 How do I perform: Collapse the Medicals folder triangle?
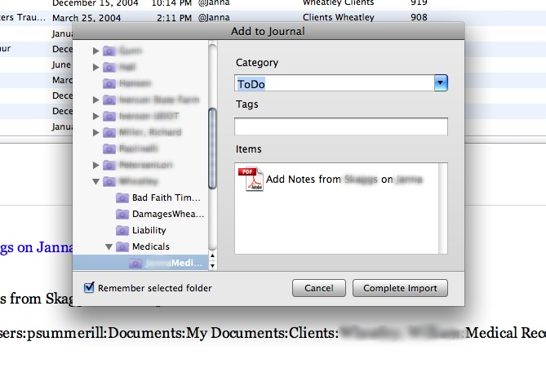[x=109, y=246]
